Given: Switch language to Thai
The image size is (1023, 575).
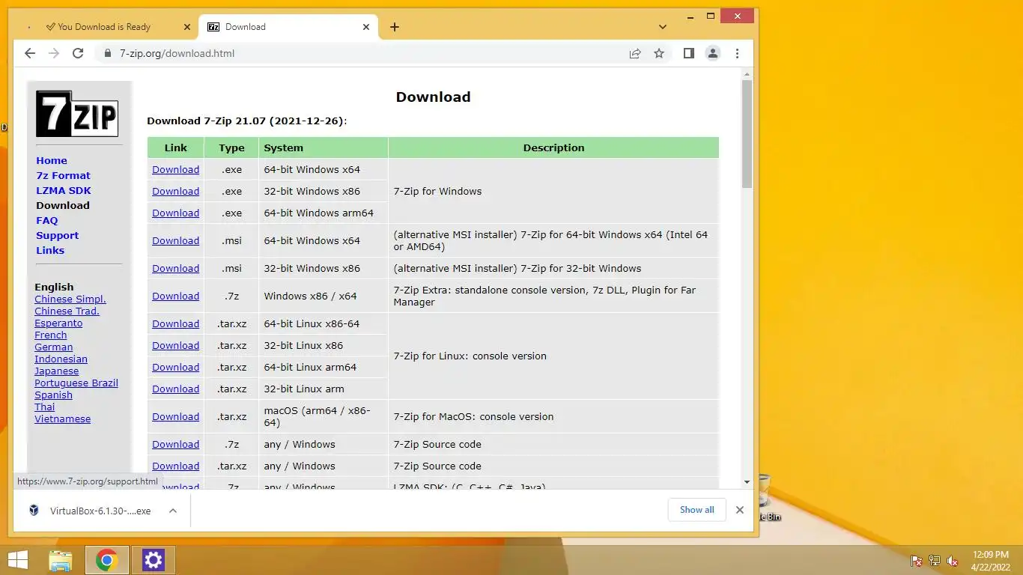Looking at the screenshot, I should tap(44, 407).
